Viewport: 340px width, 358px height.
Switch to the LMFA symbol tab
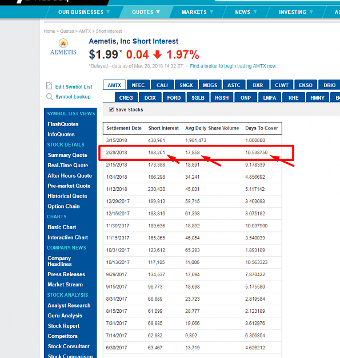pos(270,98)
